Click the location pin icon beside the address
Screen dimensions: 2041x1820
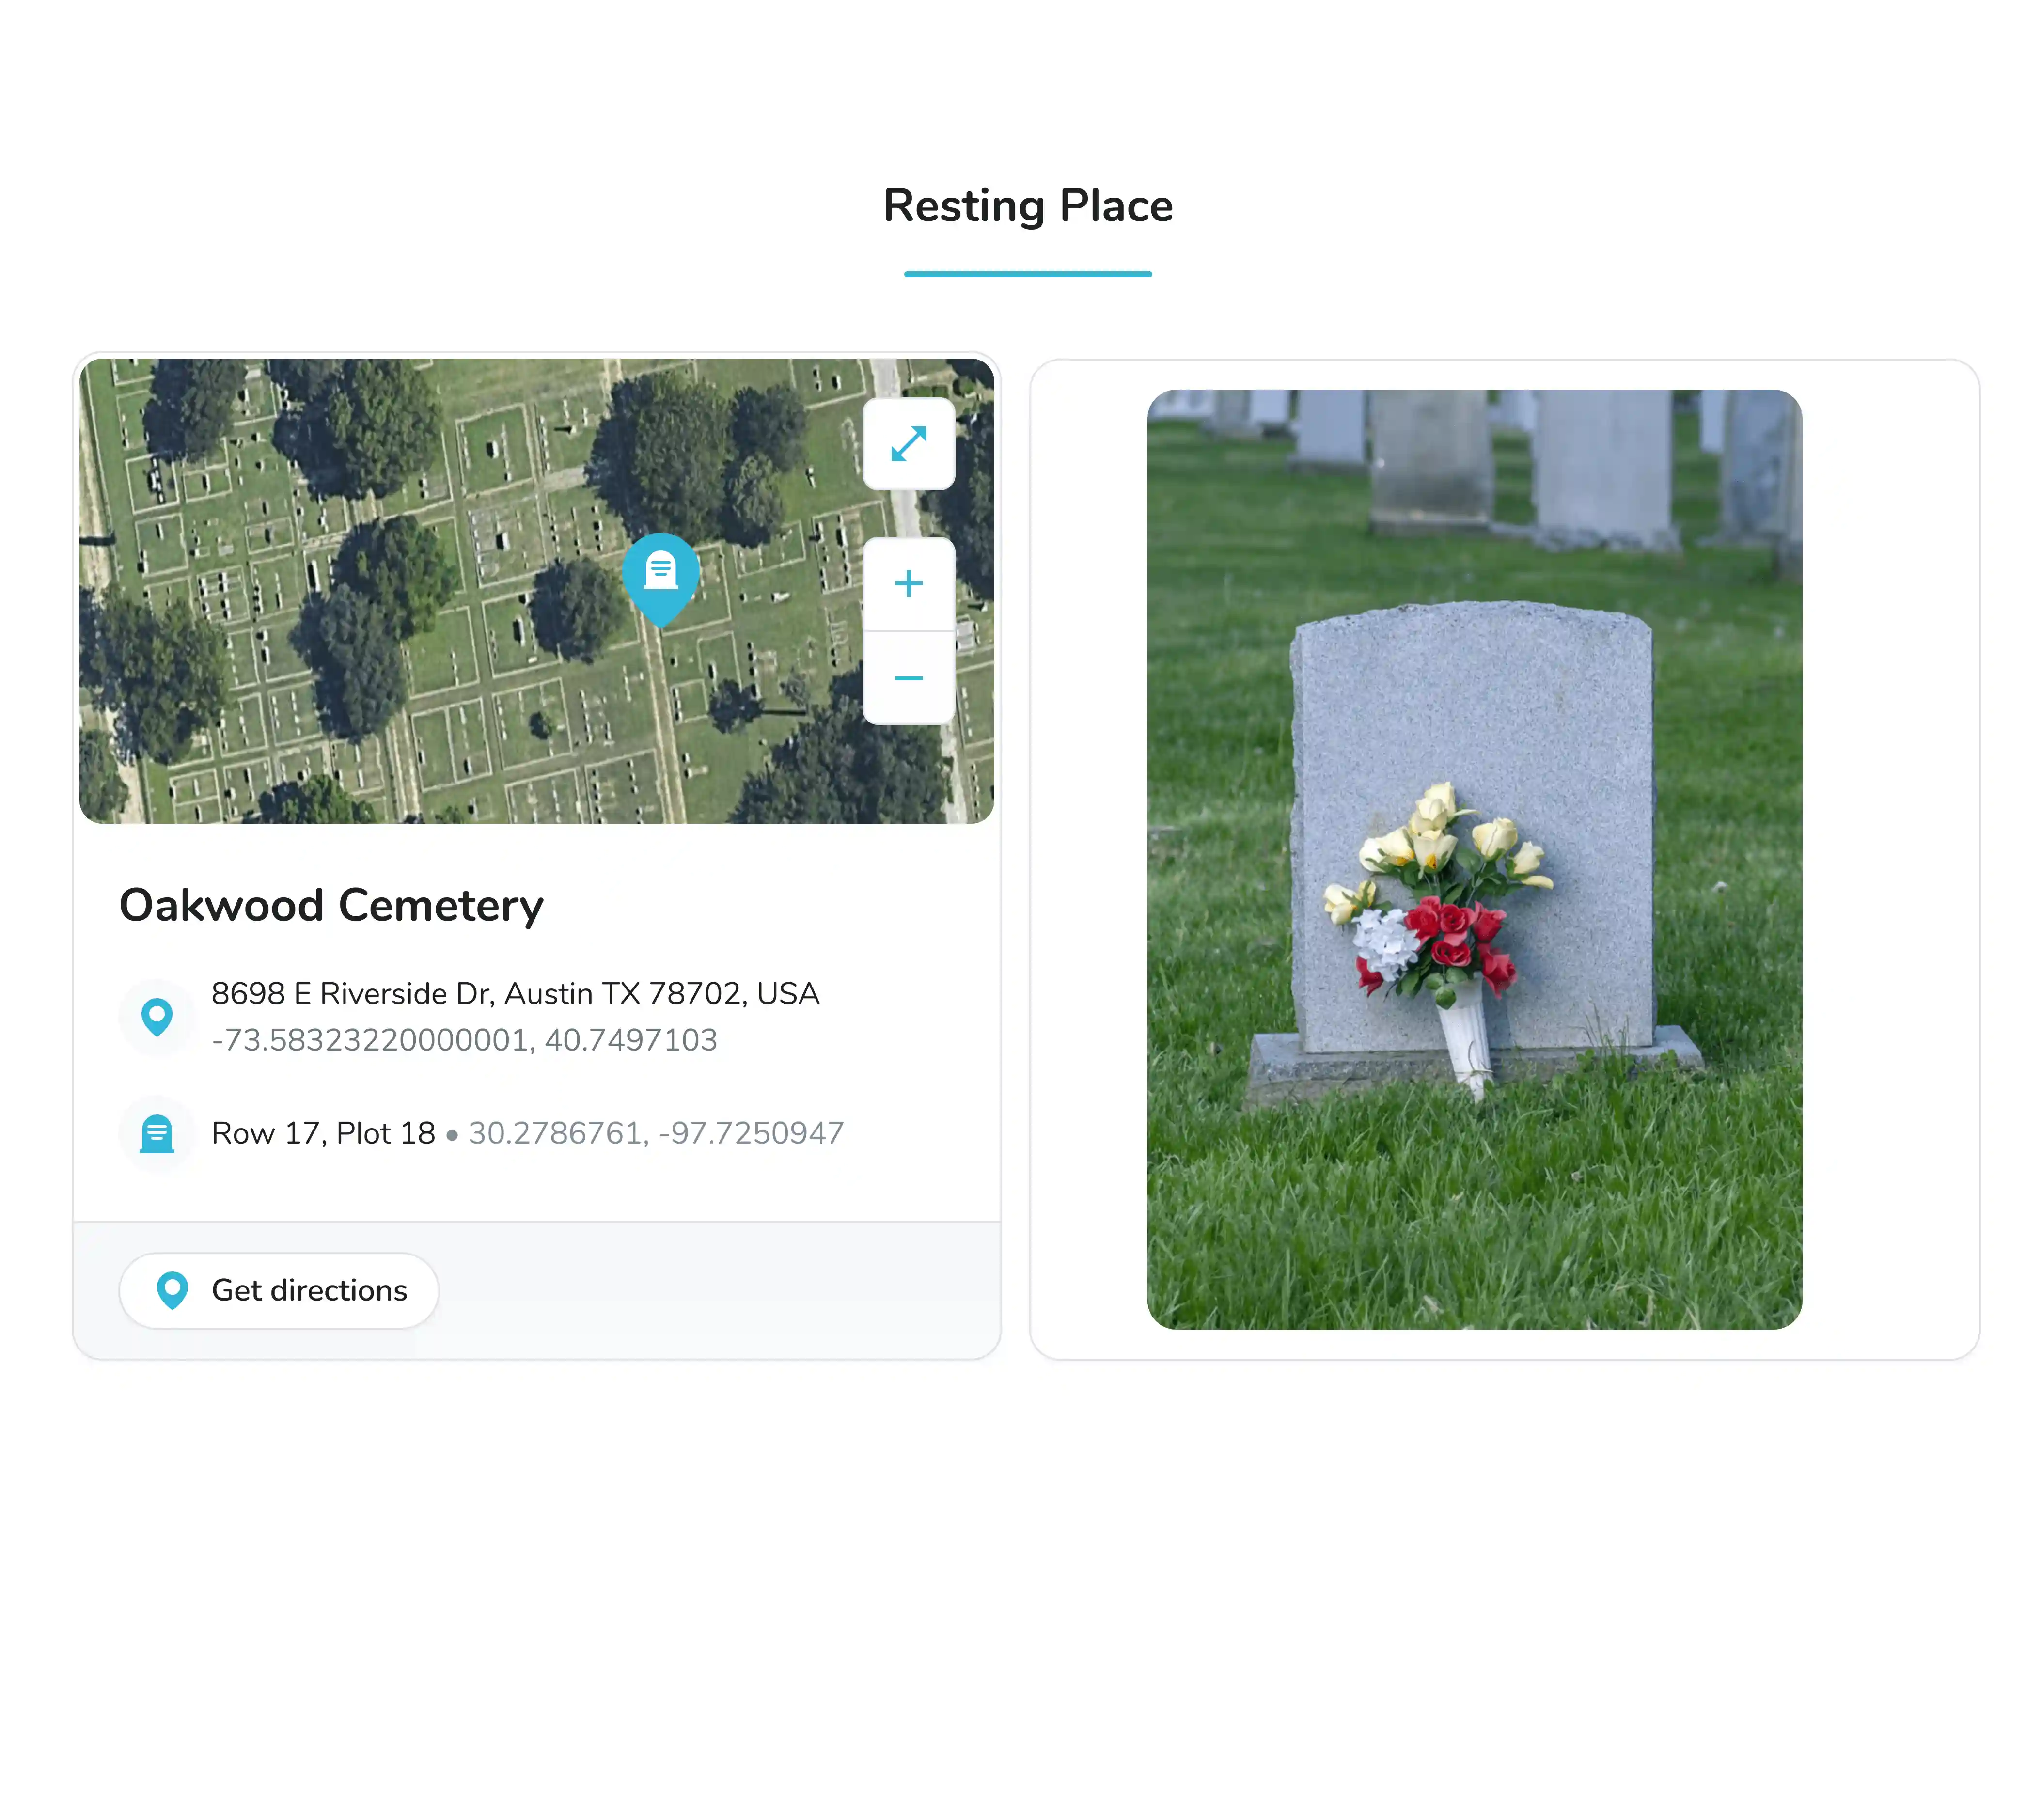tap(157, 1017)
